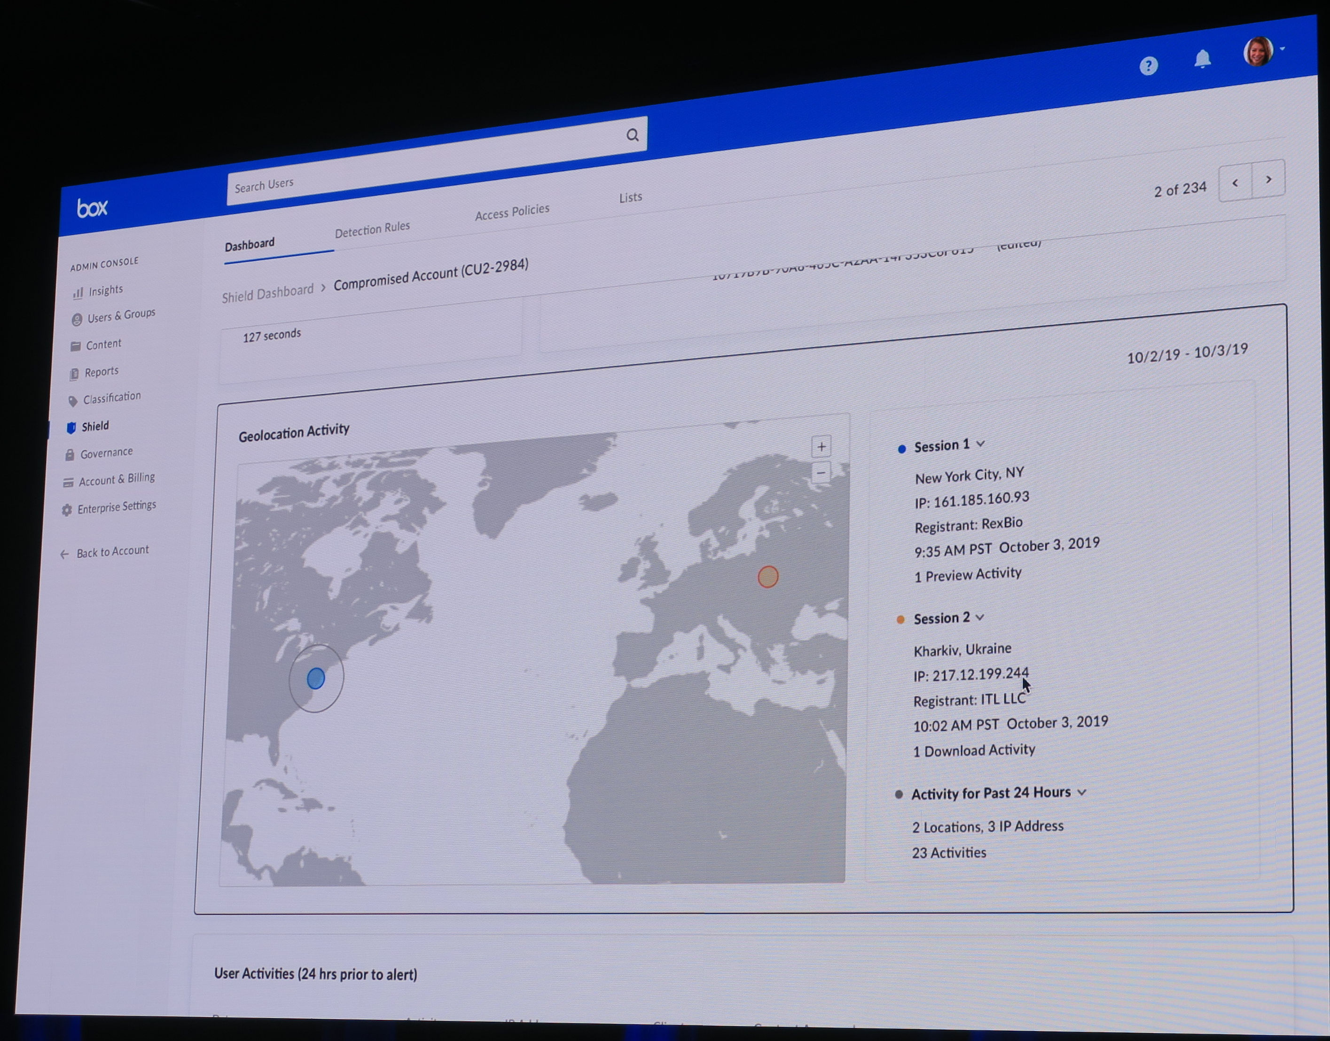Switch to the Access Policies tab

click(x=512, y=212)
